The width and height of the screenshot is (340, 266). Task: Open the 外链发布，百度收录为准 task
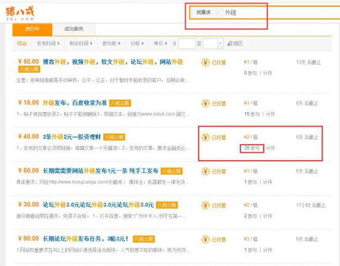click(x=75, y=103)
